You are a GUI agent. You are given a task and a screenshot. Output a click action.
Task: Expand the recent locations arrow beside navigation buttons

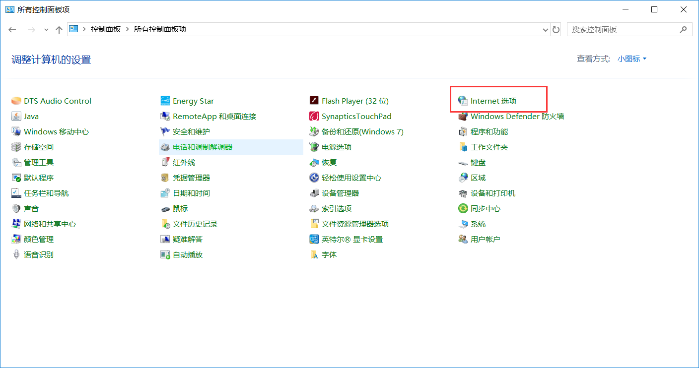46,30
